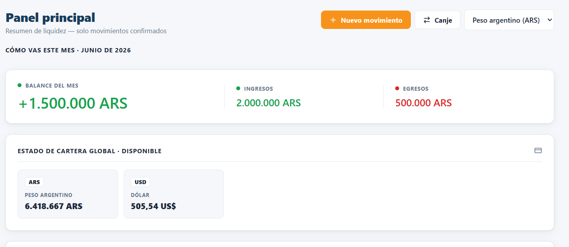
Task: Click the Resumen de liquidez subtitle text
Action: 86,31
